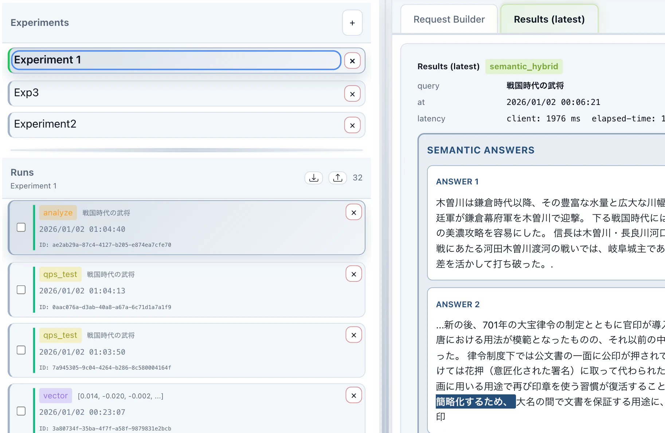Add a new experiment with plus button
665x433 pixels.
[x=352, y=23]
